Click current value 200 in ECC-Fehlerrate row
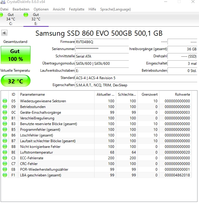 click(x=111, y=158)
